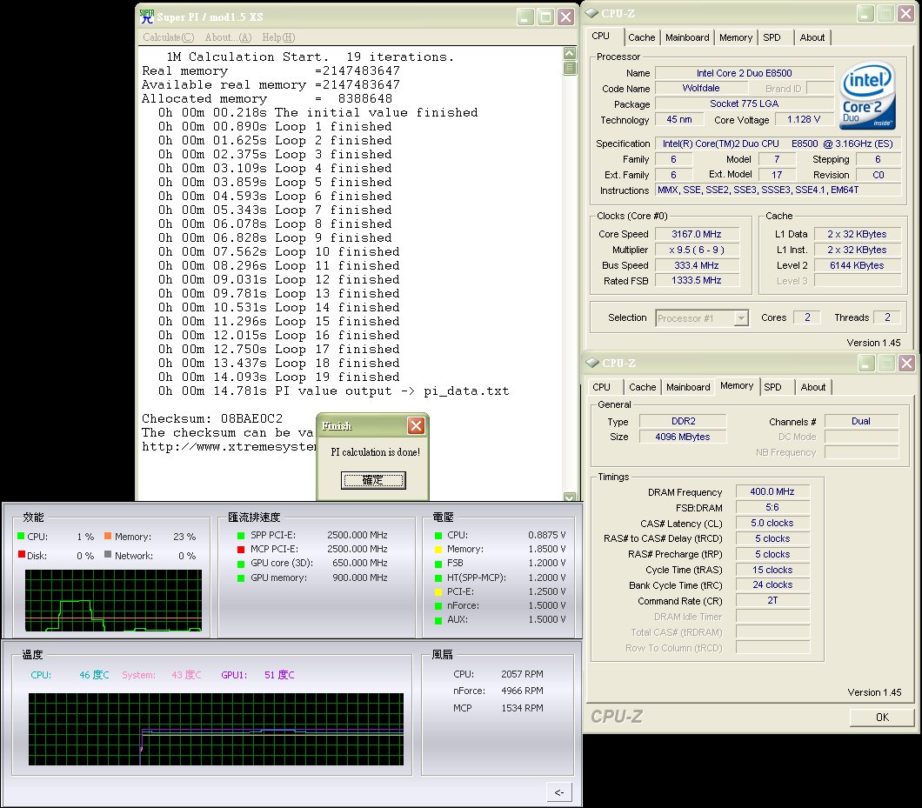Click green indicator beside GPU core (3D)

(240, 564)
